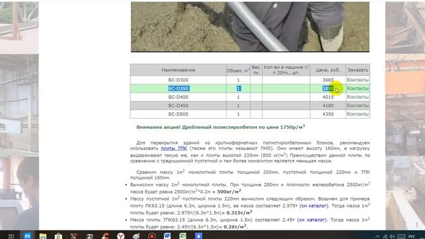Click the Объем column header
This screenshot has height=239, width=425.
tap(238, 70)
